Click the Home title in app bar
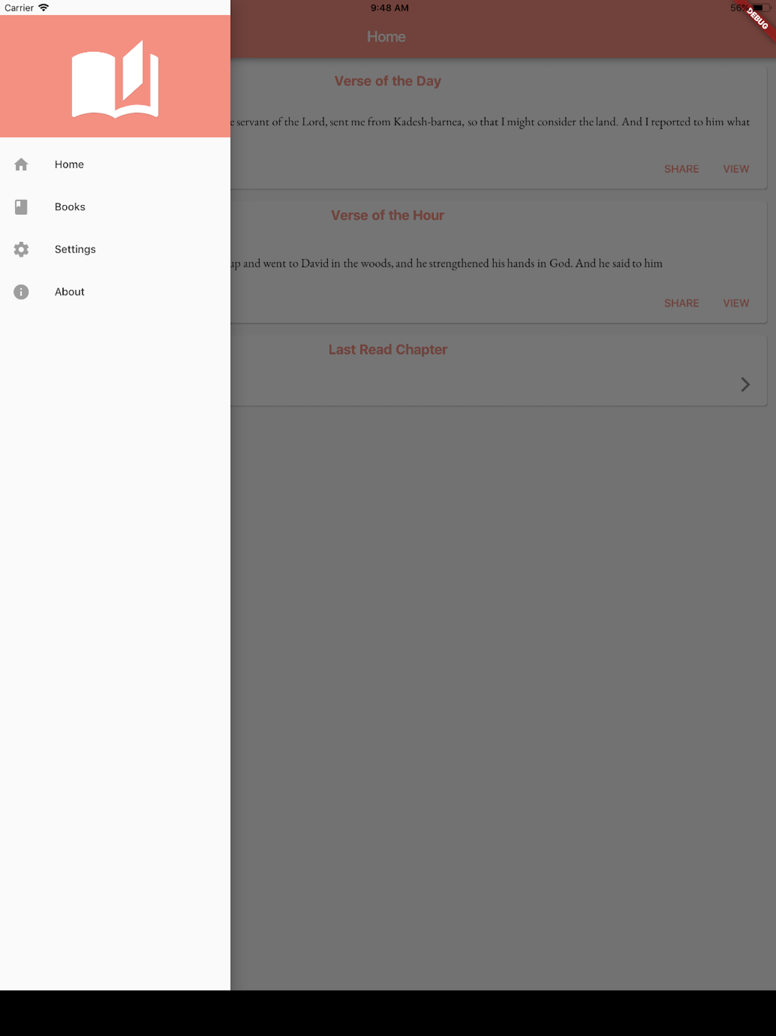 386,37
